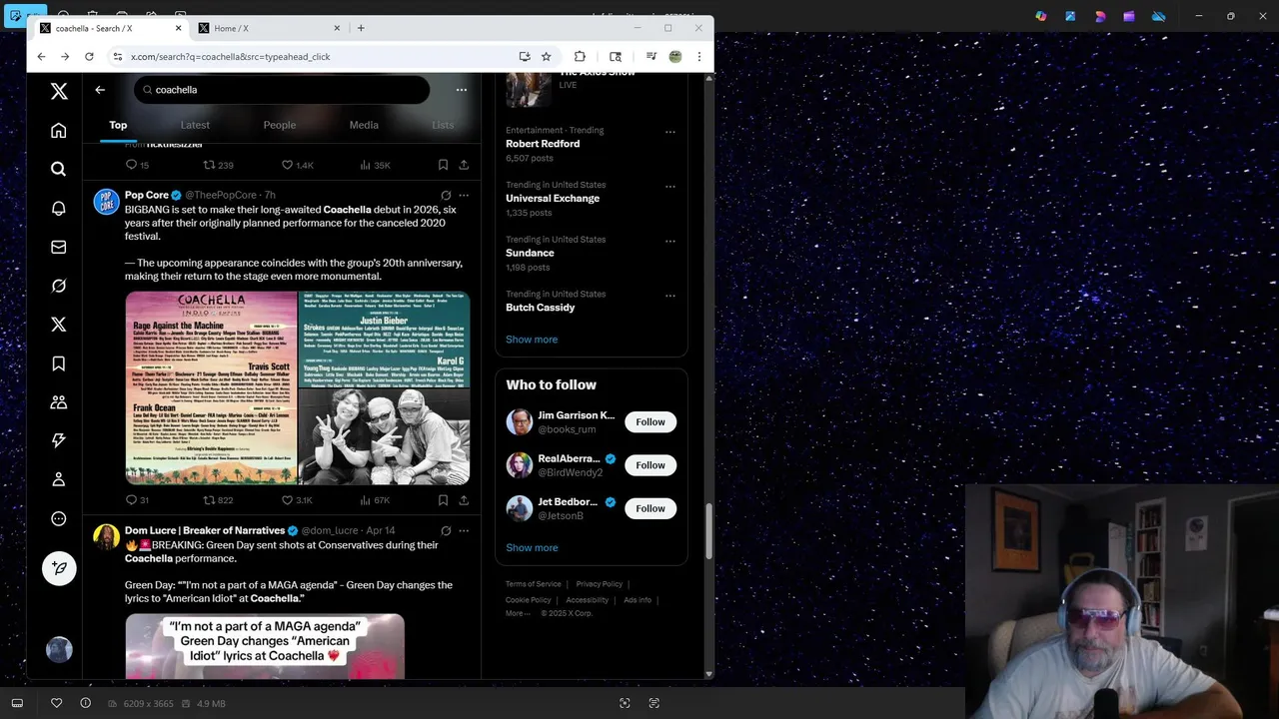
Task: Open Cookie Policy footer link
Action: (x=529, y=600)
